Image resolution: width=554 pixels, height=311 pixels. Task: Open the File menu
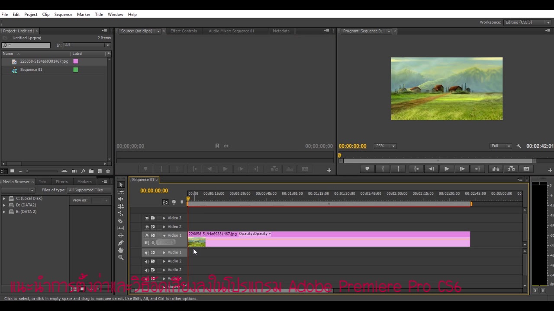coord(4,15)
